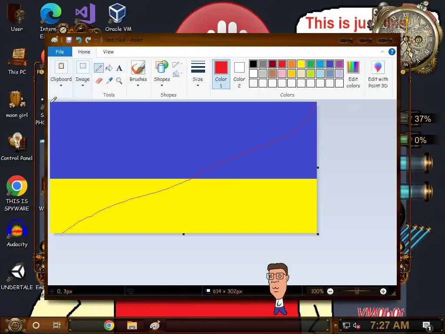The width and height of the screenshot is (445, 334).
Task: Open the shape Outline dropdown
Action: point(177,64)
